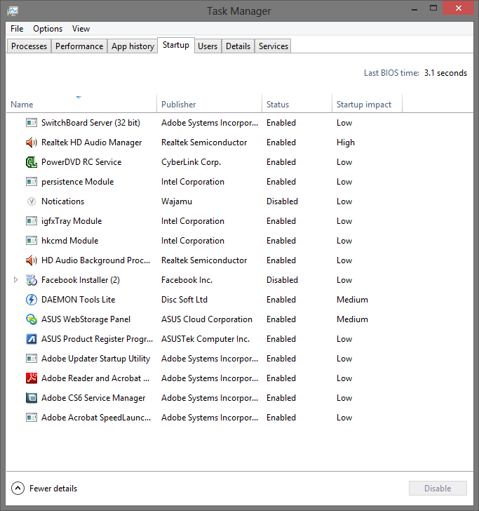Expand the Facebook Installer (2) group
479x511 pixels.
(x=15, y=280)
